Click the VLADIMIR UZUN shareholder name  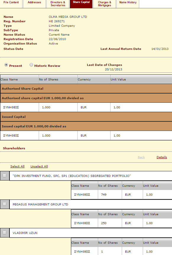[25, 233]
